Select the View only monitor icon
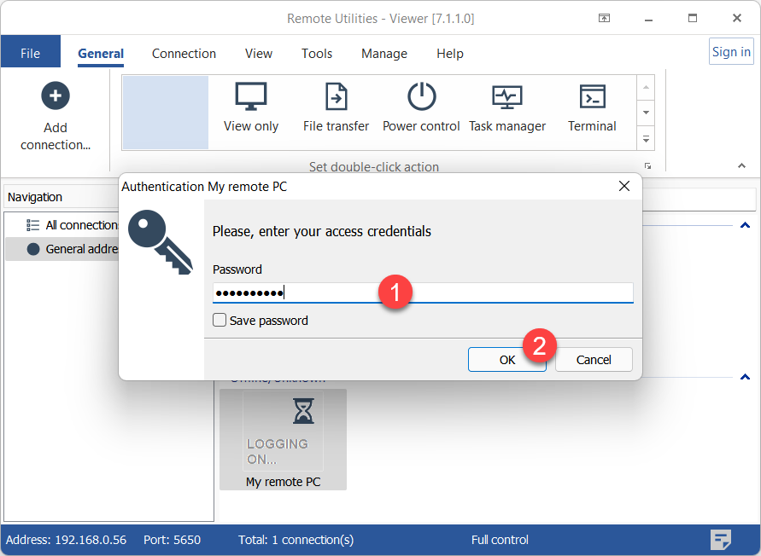This screenshot has width=761, height=556. click(251, 96)
